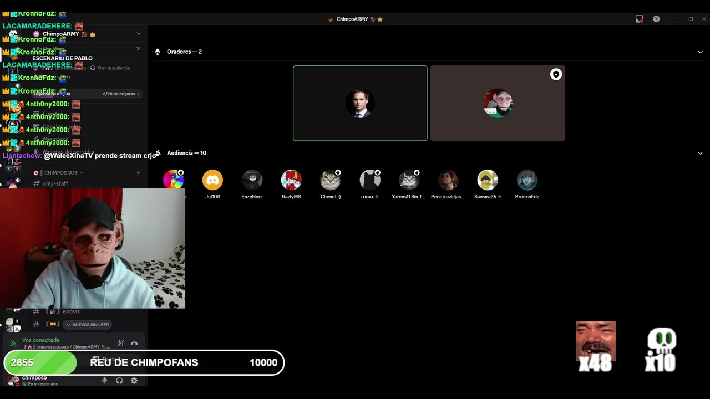Viewport: 710px width, 399px height.
Task: Toggle noise suppression icon
Action: pyautogui.click(x=121, y=344)
